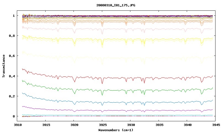Click the x-axis tick label 3910
Image resolution: width=221 pixels, height=132 pixels.
[18, 125]
